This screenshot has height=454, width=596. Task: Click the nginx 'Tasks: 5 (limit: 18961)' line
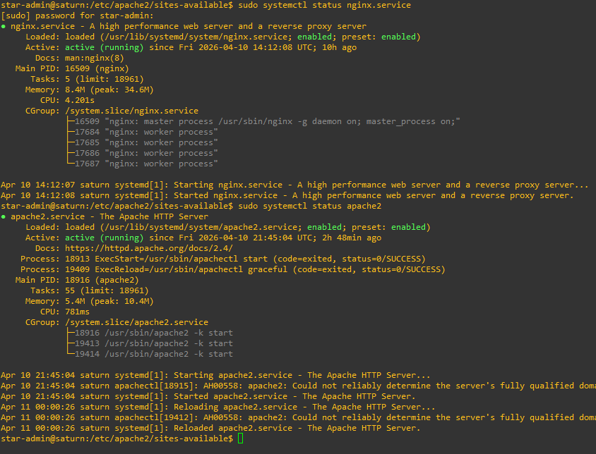87,80
